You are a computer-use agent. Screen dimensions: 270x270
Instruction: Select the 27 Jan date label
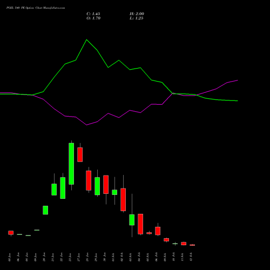pos(79,257)
